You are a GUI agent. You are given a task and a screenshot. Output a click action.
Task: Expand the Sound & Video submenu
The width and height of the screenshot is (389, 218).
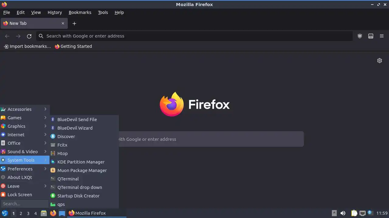(x=25, y=151)
